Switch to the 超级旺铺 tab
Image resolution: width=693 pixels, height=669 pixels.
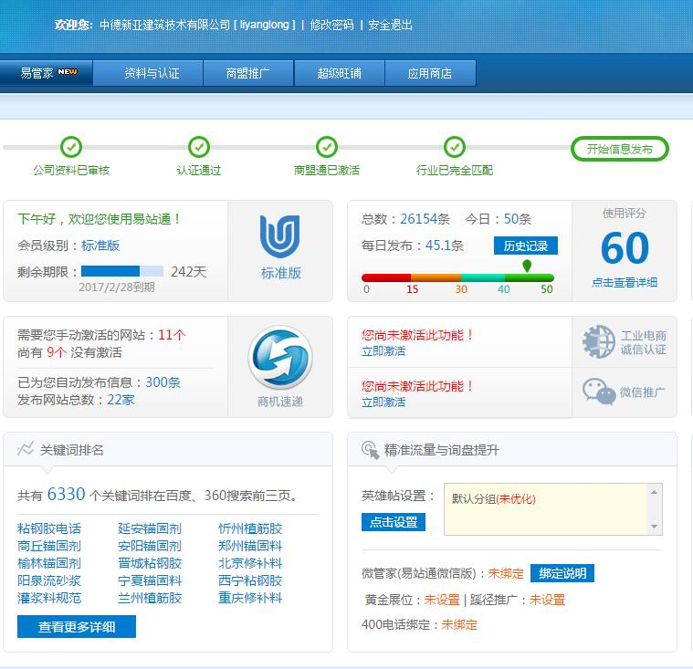(x=340, y=73)
